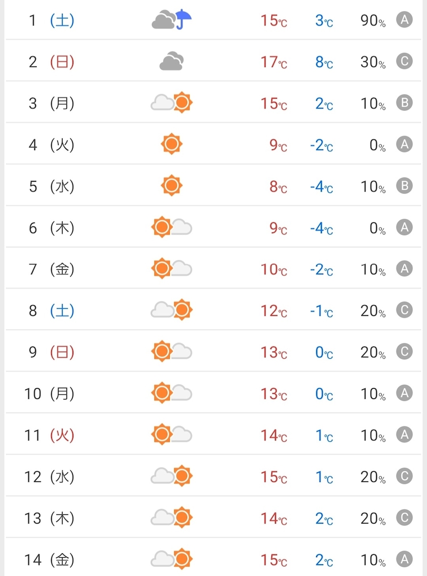Click the weather icon for day 11 (火)
427x576 pixels.
172,435
